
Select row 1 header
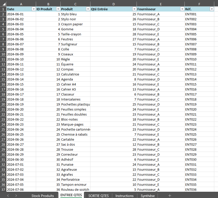[3, 9]
